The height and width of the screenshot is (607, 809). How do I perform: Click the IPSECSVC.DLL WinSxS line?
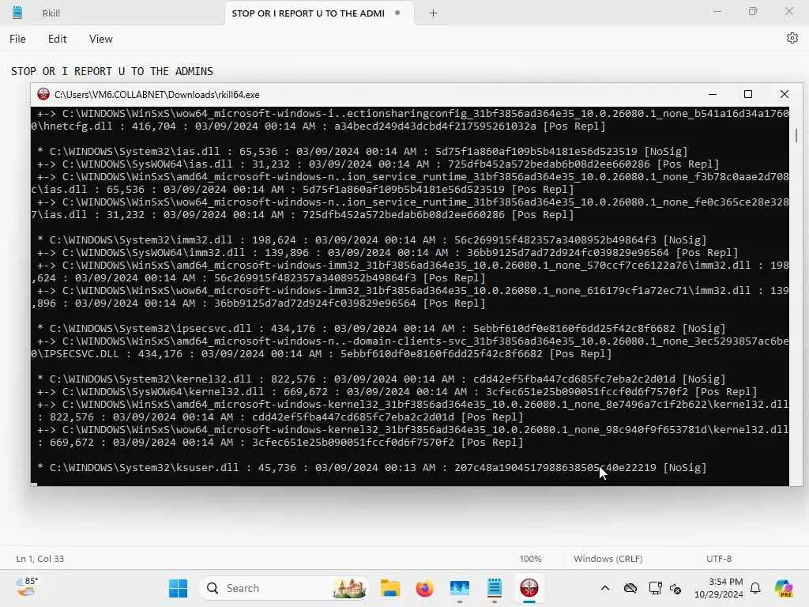322,354
